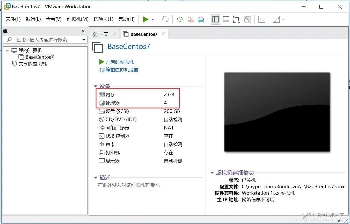The width and height of the screenshot is (350, 224).
Task: Collapse the 我的计算机 tree node
Action: coord(8,50)
